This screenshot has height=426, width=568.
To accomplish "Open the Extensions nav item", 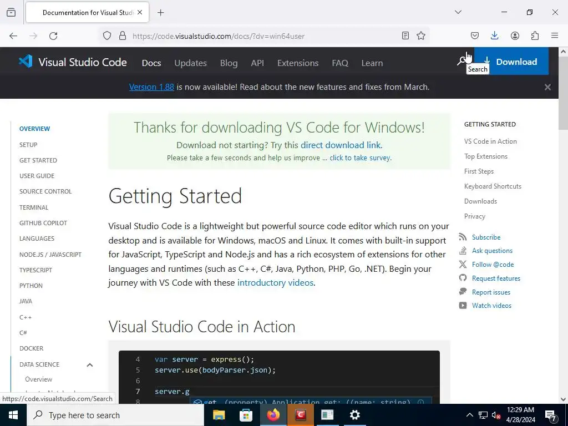I will 298,63.
